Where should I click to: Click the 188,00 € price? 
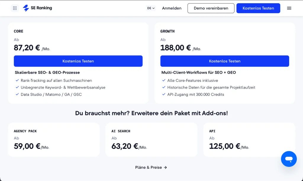175,48
